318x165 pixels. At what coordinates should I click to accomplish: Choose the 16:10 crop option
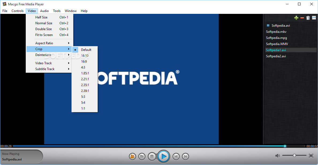point(85,55)
